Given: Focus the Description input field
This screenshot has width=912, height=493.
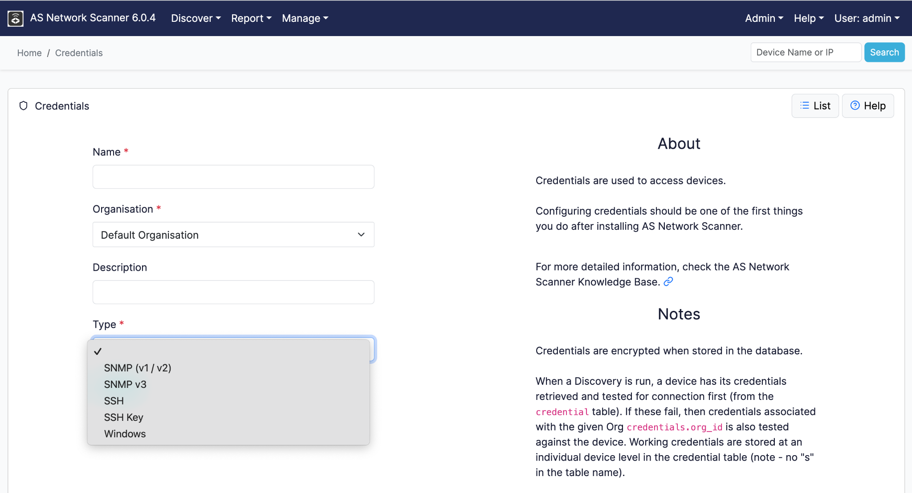Looking at the screenshot, I should tap(233, 292).
